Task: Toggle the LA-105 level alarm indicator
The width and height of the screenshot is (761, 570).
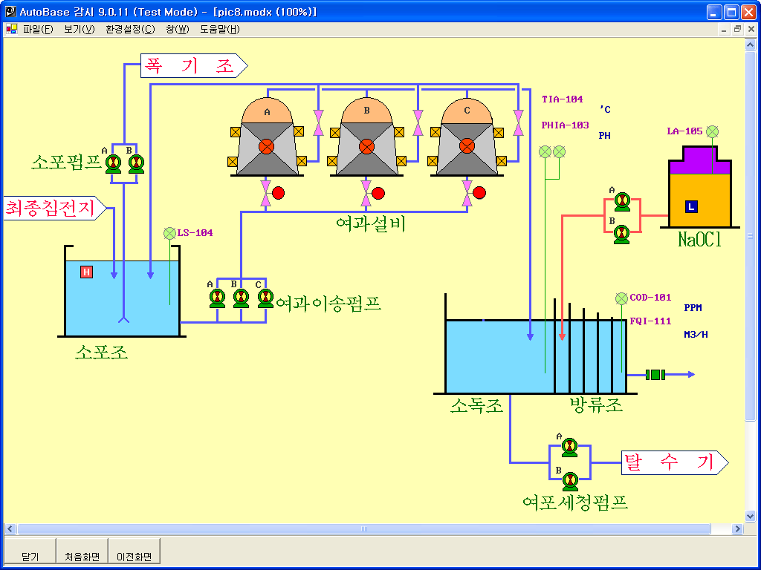Action: click(x=712, y=131)
